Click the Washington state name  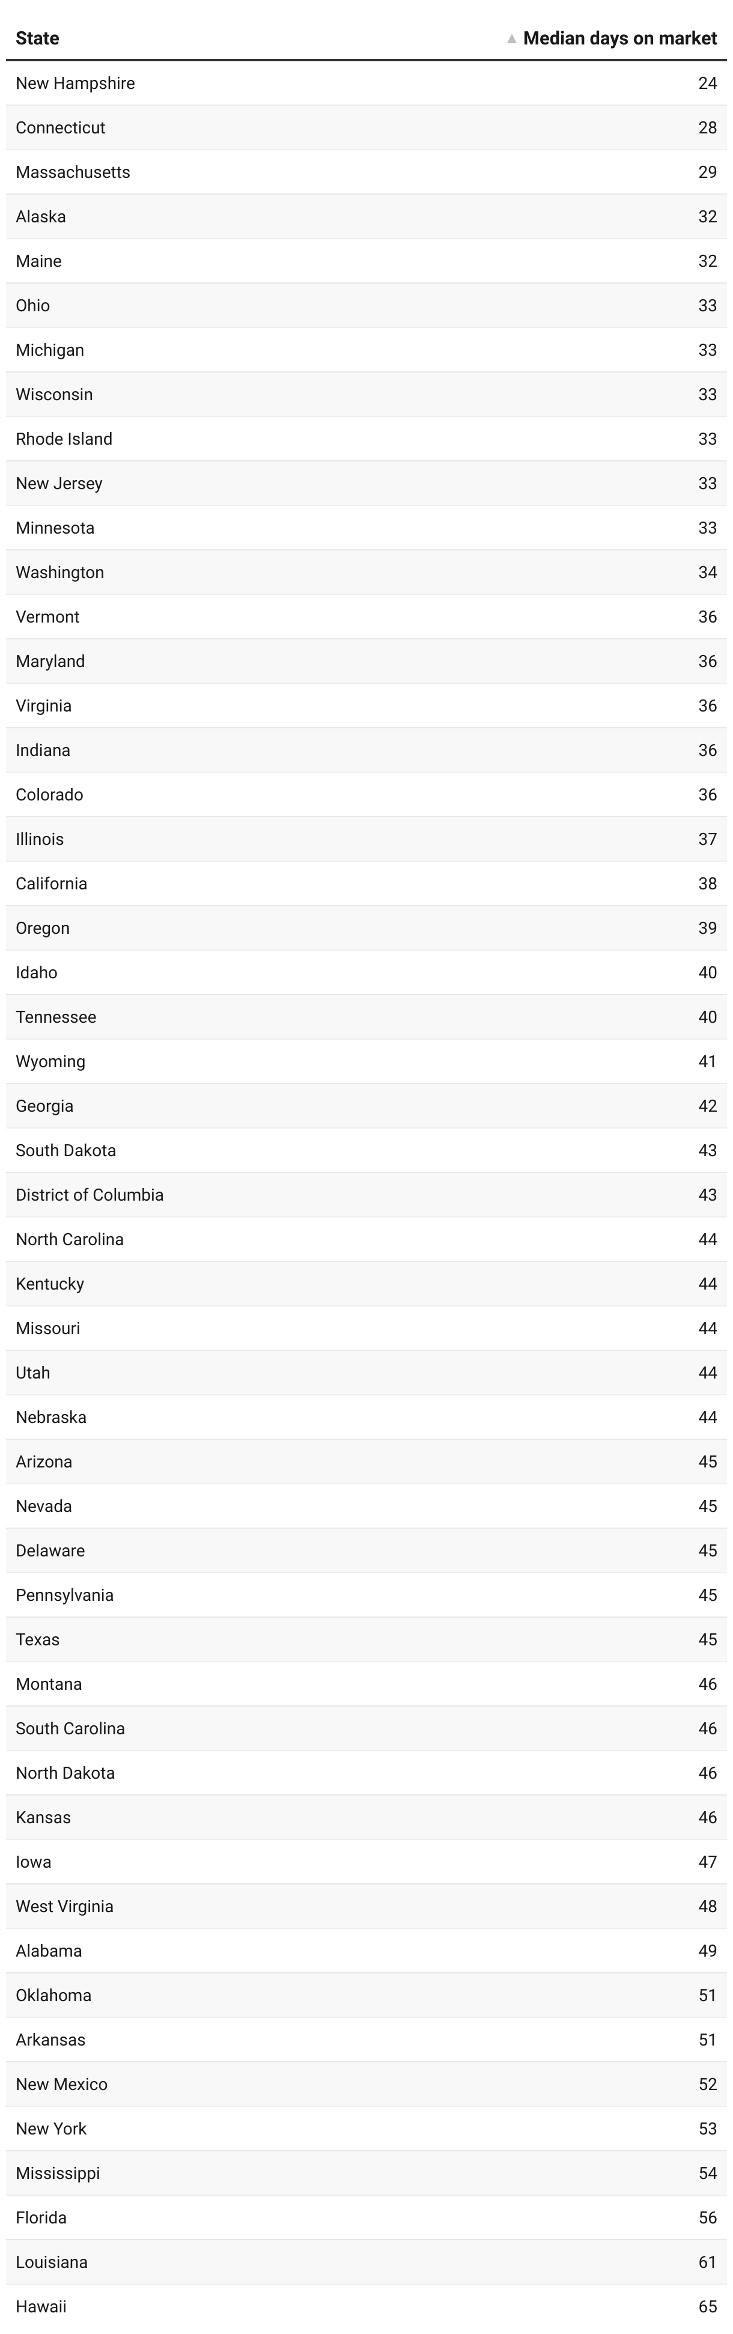tap(60, 571)
